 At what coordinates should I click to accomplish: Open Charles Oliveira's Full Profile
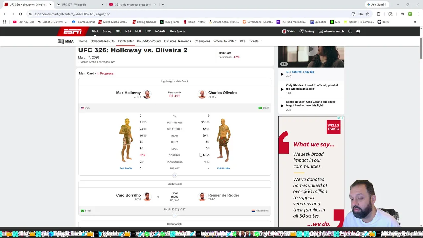(x=223, y=168)
